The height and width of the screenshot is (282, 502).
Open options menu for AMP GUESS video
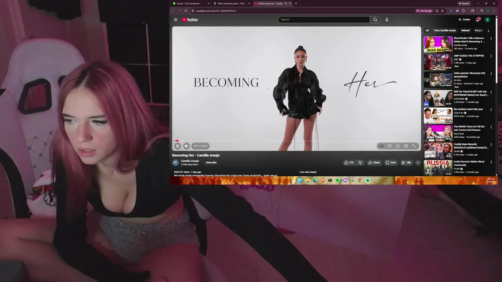(491, 56)
